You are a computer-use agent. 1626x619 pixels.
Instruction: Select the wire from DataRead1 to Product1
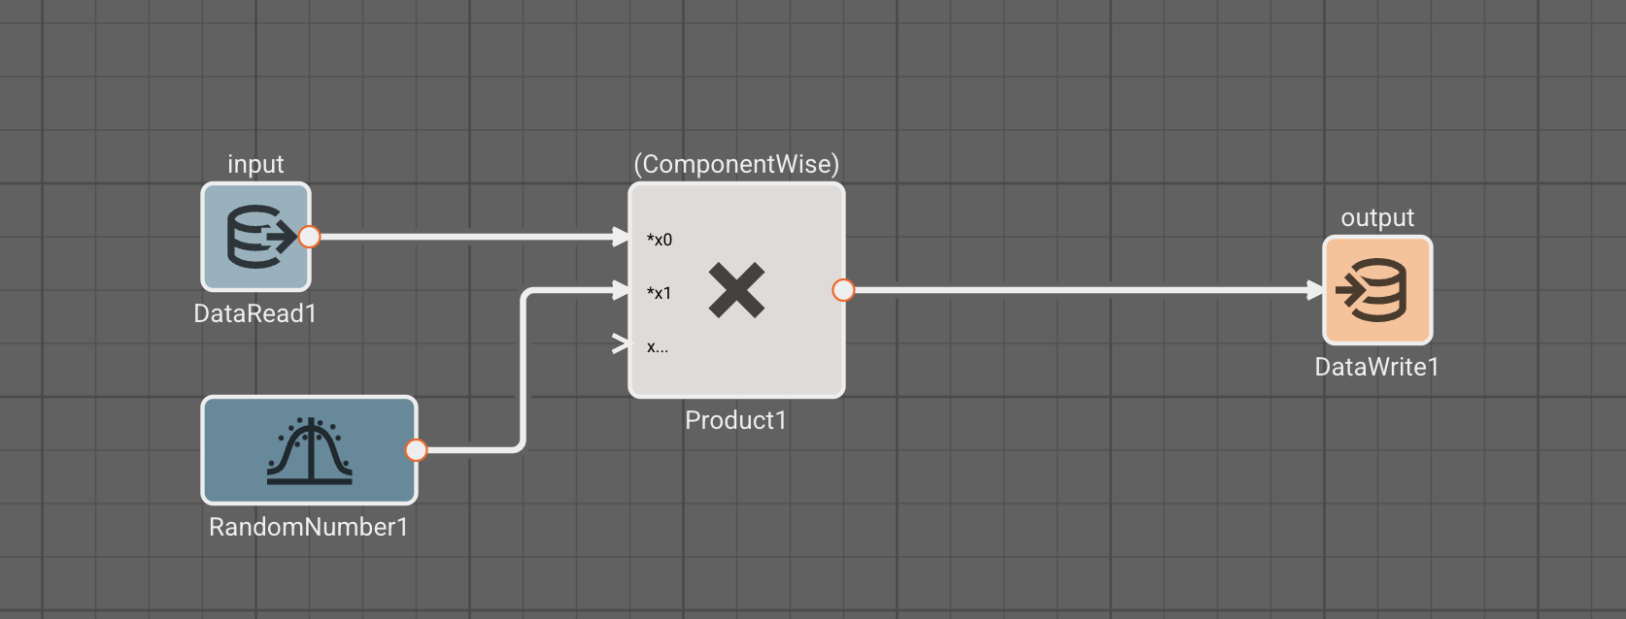[x=466, y=237]
